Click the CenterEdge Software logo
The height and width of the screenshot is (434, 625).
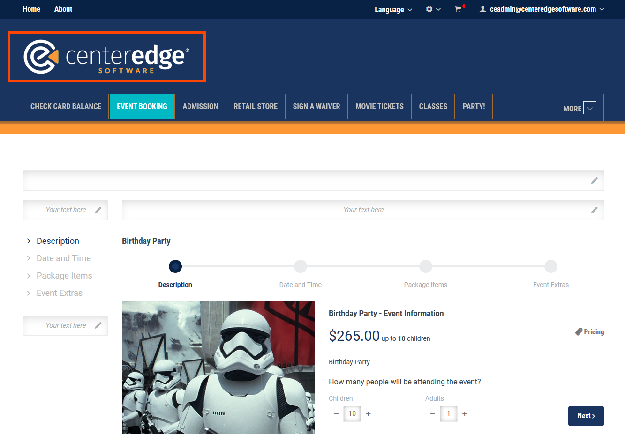[x=106, y=57]
